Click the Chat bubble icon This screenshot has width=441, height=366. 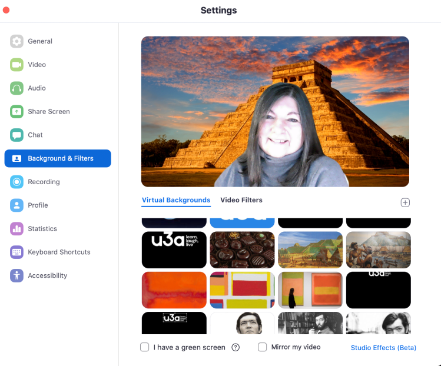[16, 135]
